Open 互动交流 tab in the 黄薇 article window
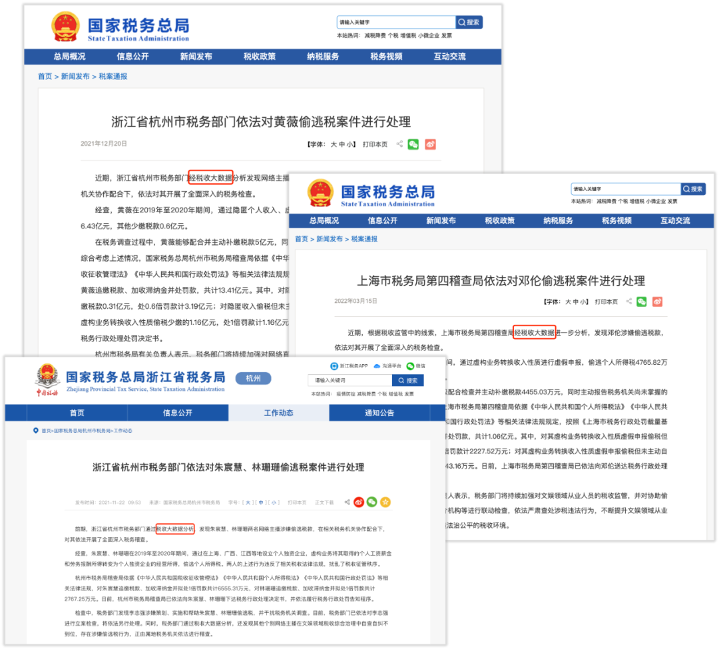This screenshot has height=649, width=719. (x=450, y=57)
